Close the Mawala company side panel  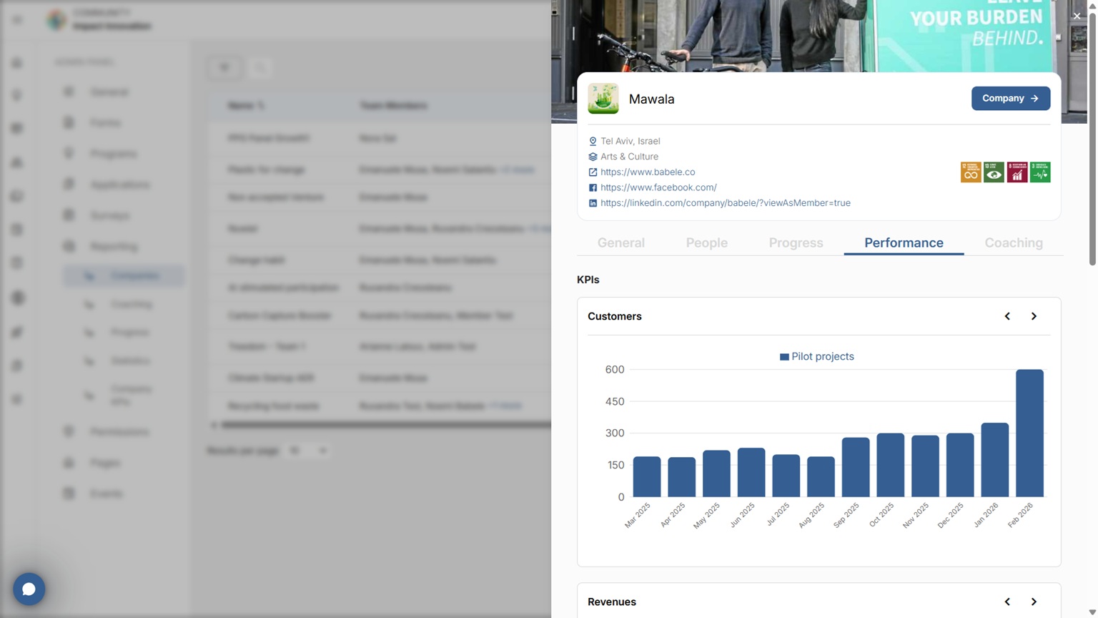pos(1077,16)
